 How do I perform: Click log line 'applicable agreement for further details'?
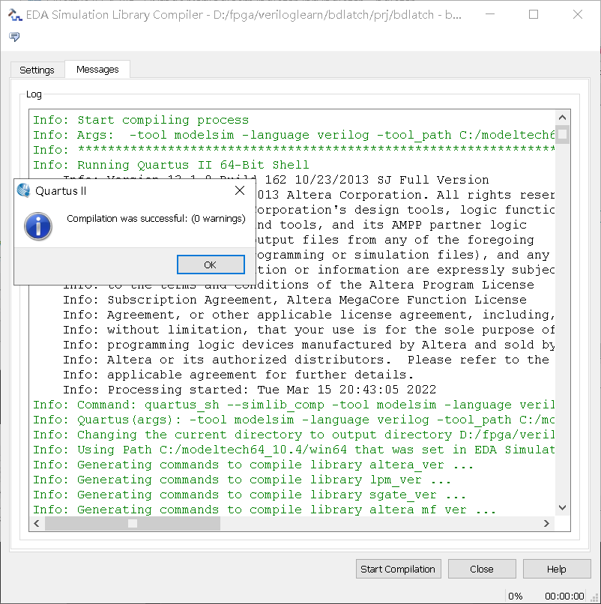238,375
